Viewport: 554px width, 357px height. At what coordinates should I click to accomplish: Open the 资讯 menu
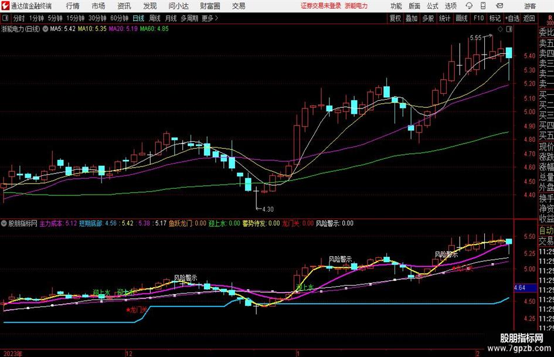124,6
